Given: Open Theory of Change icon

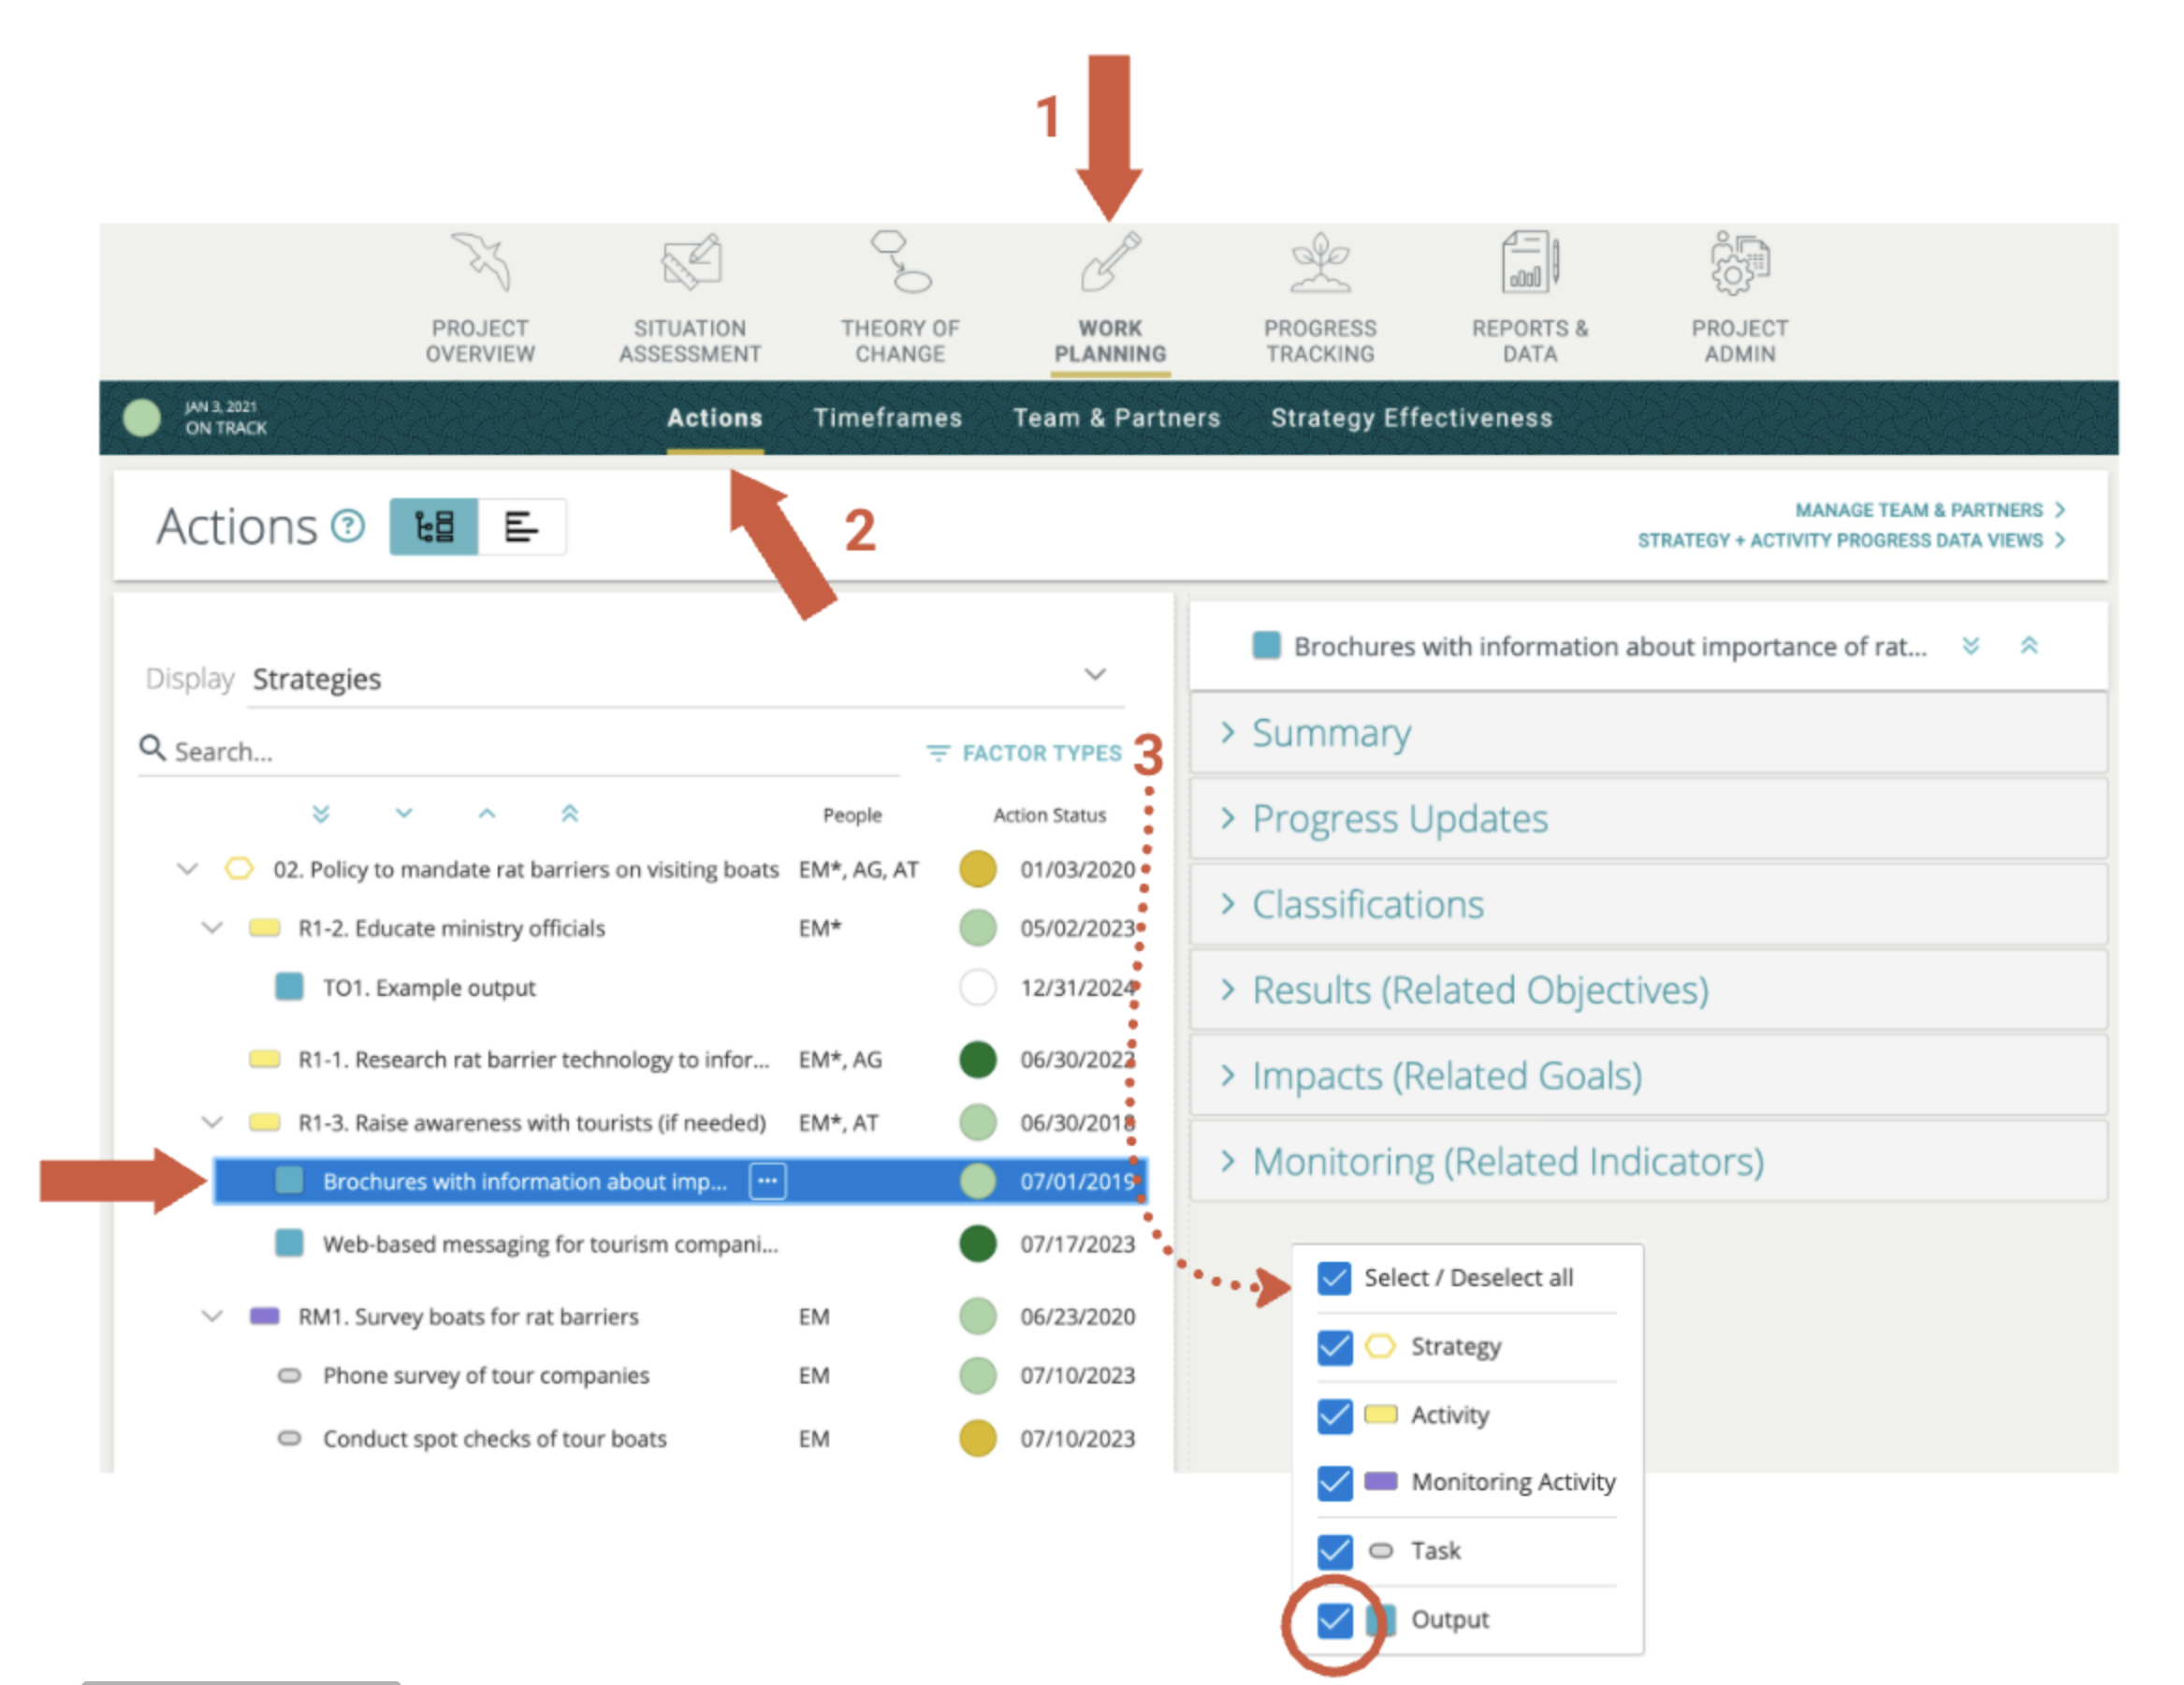Looking at the screenshot, I should tap(900, 263).
